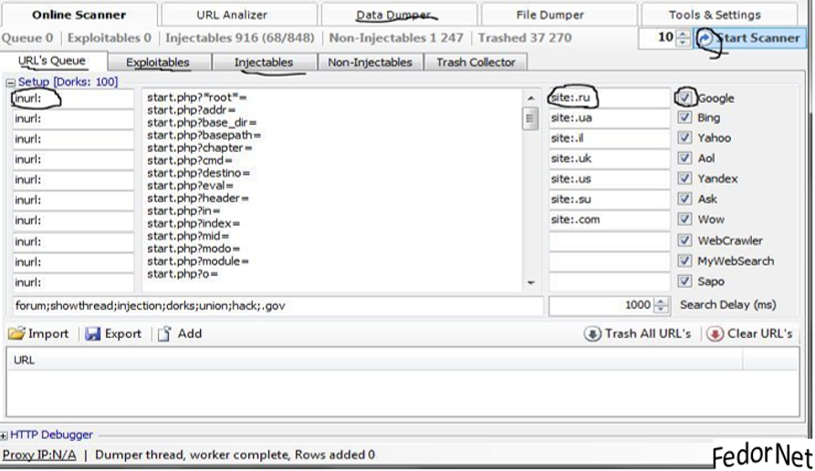Select the start.php?eval= dork line

(190, 186)
